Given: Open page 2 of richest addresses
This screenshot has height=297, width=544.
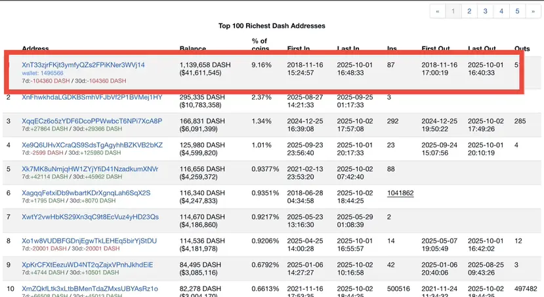Looking at the screenshot, I should (469, 11).
